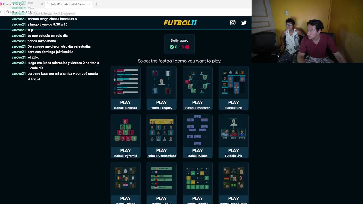
Task: Click chat message 'encima tengo clases hasta las 5'
Action: coord(52,19)
